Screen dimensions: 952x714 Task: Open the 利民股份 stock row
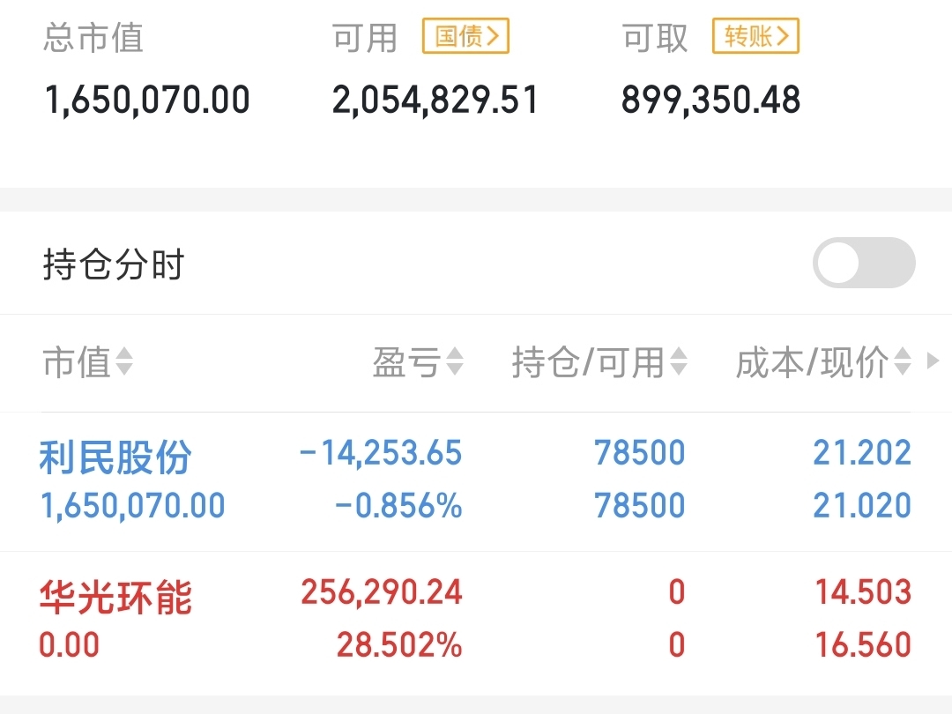pyautogui.click(x=476, y=481)
